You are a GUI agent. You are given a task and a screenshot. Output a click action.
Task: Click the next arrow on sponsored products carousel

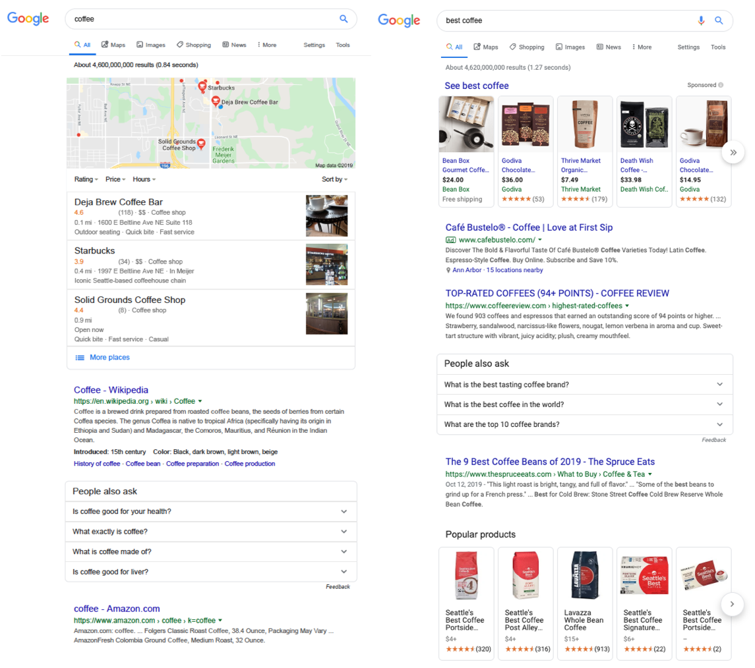[x=733, y=152]
